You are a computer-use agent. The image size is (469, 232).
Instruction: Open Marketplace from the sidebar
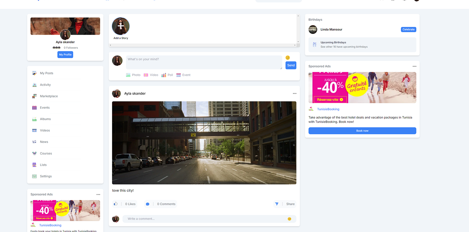pyautogui.click(x=49, y=96)
